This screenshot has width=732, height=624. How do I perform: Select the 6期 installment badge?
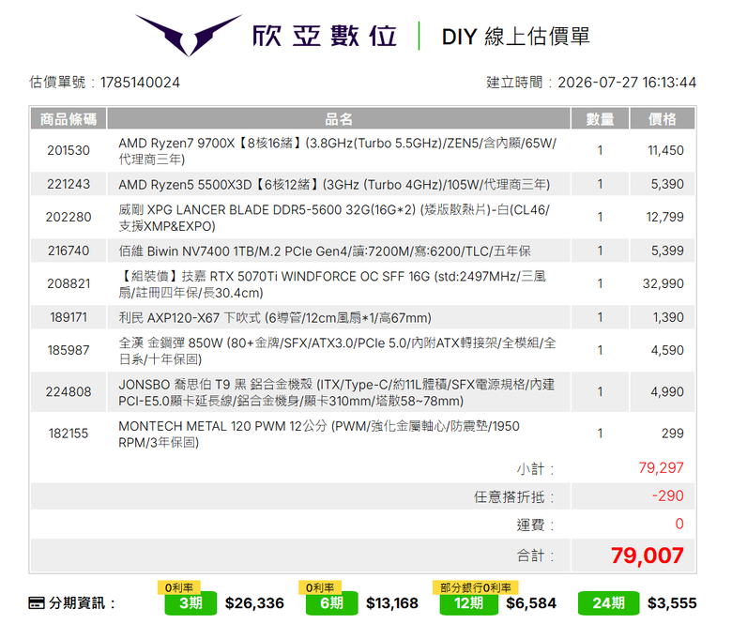331,603
